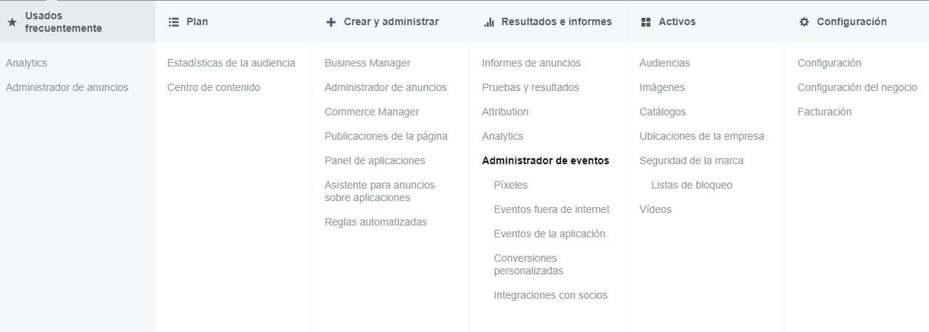Open Administrador de eventos
Viewport: 929px width, 332px height.
[545, 160]
